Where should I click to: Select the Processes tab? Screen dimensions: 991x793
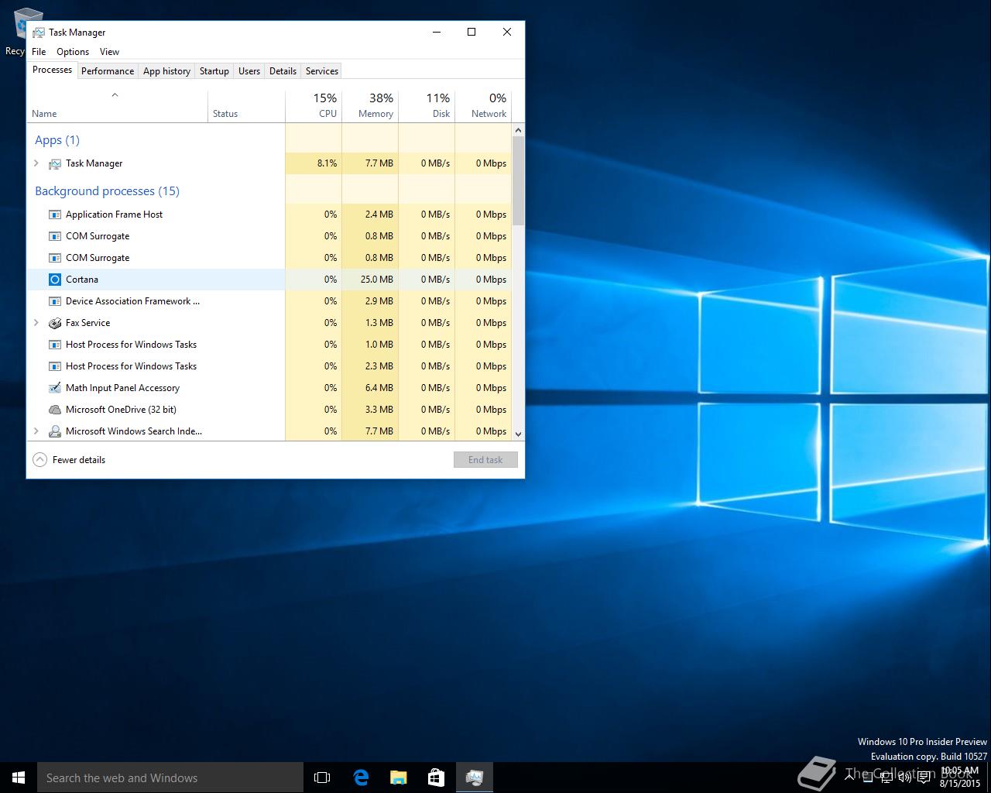(x=52, y=70)
